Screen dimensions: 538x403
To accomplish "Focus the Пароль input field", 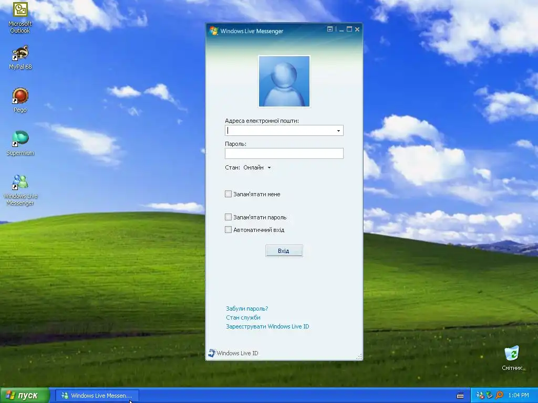I will pyautogui.click(x=284, y=154).
